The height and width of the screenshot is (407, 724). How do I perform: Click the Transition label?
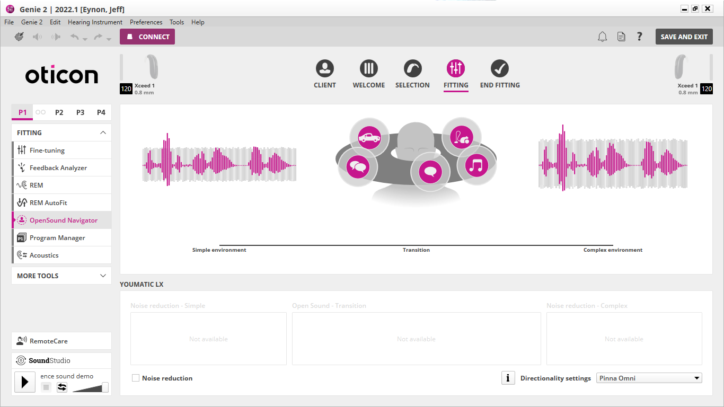[x=416, y=250]
